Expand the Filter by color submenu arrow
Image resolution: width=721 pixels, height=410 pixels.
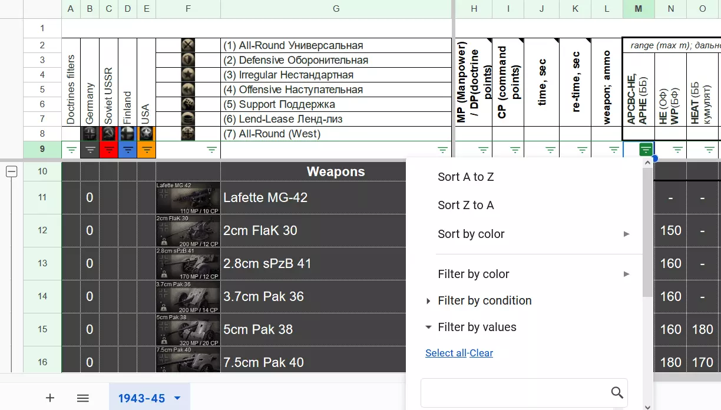point(626,274)
